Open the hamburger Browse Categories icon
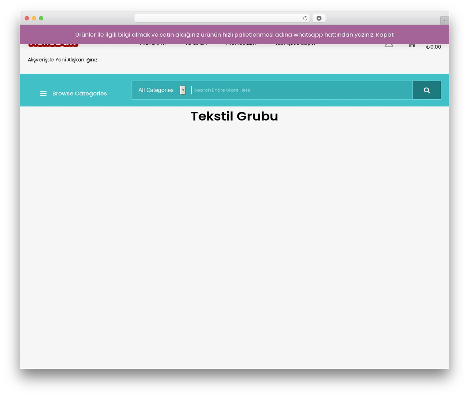469x397 pixels. coord(43,93)
